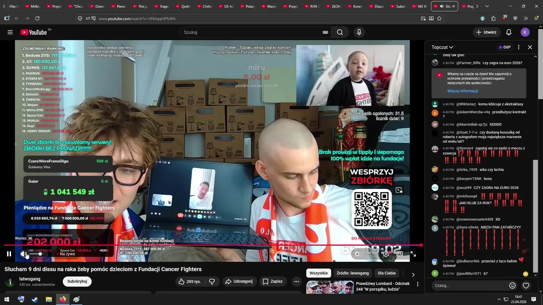The width and height of the screenshot is (543, 305).
Task: Open the latwogang channel name link
Action: click(x=30, y=279)
